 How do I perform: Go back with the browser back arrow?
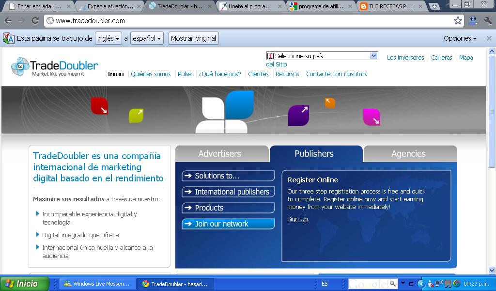pyautogui.click(x=8, y=21)
